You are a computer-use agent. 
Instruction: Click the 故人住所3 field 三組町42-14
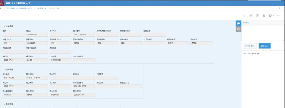tap(84, 95)
